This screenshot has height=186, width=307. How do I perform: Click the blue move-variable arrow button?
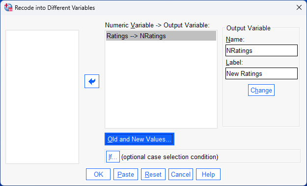coord(92,81)
